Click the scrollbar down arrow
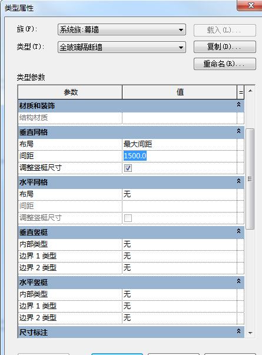Viewport: 262px width, 355px height. click(250, 333)
